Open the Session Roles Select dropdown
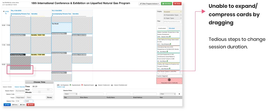Image resolution: width=274 pixels, height=111 pixels. (x=71, y=94)
